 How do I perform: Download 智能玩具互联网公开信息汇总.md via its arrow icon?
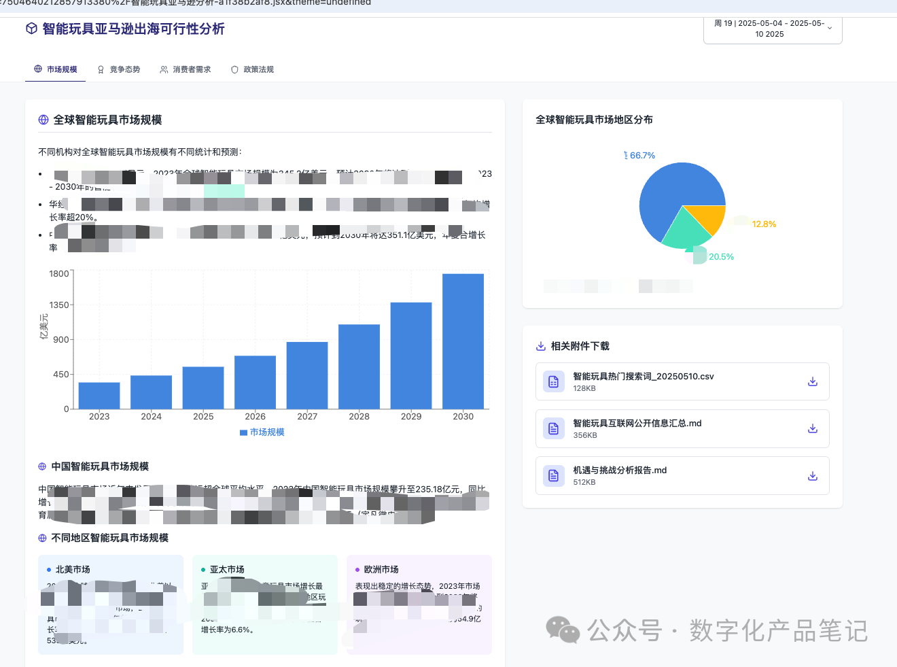[x=812, y=428]
